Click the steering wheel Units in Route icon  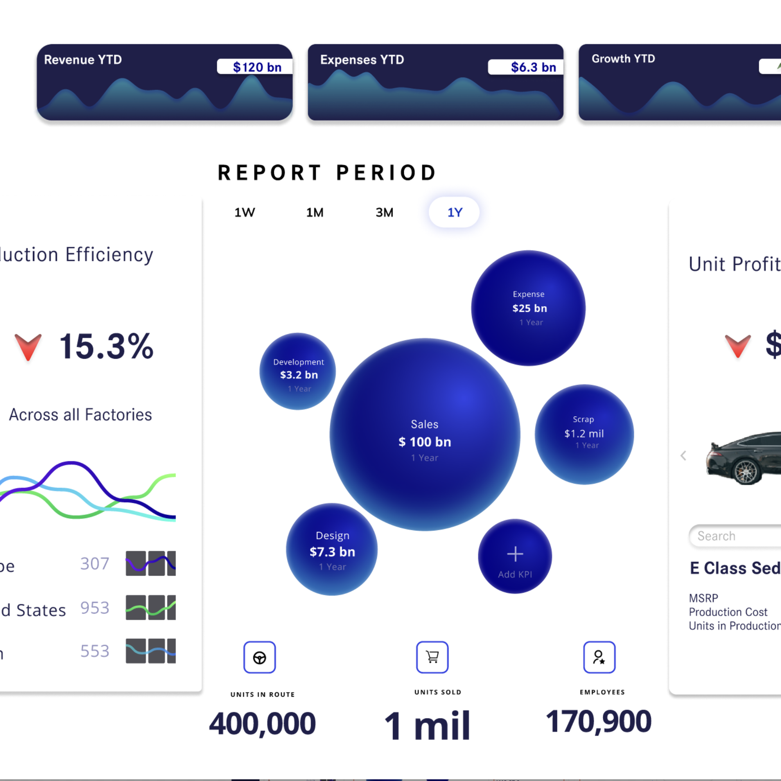[x=259, y=657]
